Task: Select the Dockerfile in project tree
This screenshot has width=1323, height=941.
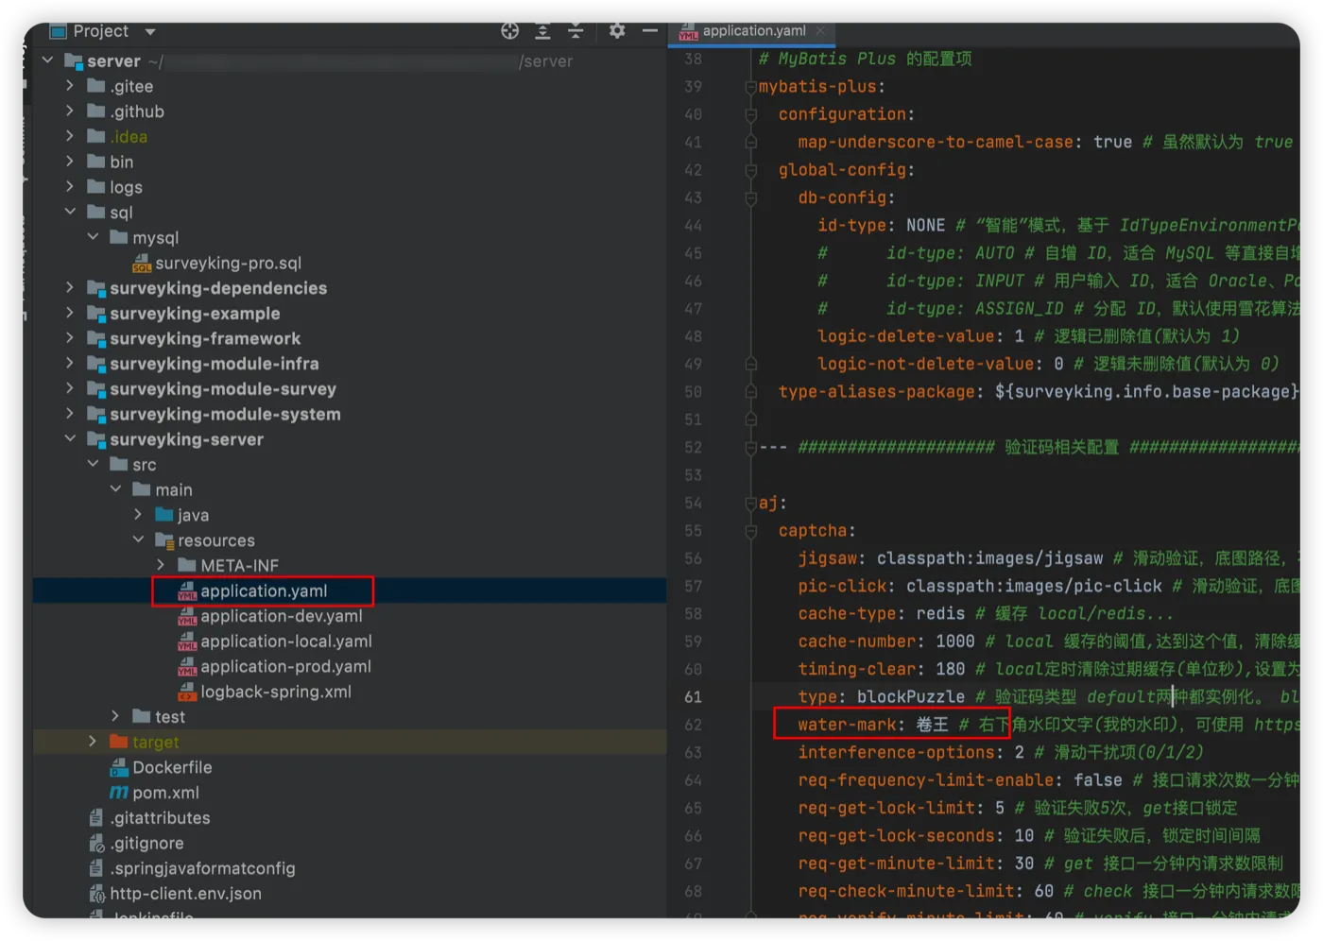Action: pyautogui.click(x=172, y=767)
